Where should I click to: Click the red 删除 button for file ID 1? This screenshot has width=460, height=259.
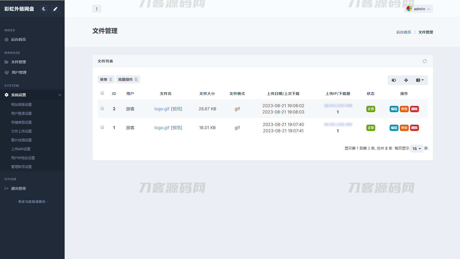[414, 128]
